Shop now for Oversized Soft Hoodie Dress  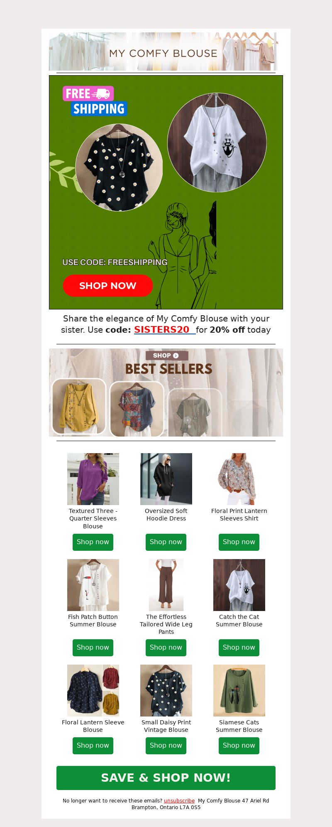(x=166, y=542)
